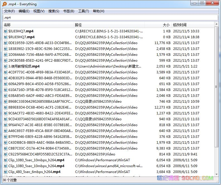Sort by the 修改时间 column header
Viewport: 221px width, 185px height.
click(193, 25)
